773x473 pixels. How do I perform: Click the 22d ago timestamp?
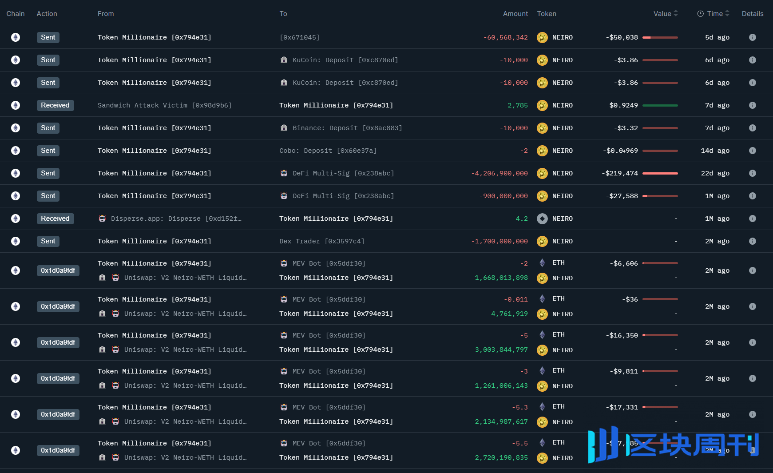pos(715,173)
